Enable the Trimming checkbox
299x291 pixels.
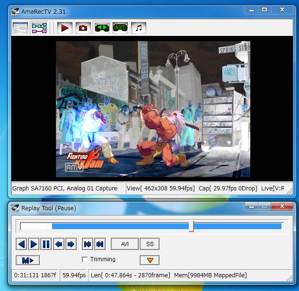click(85, 259)
